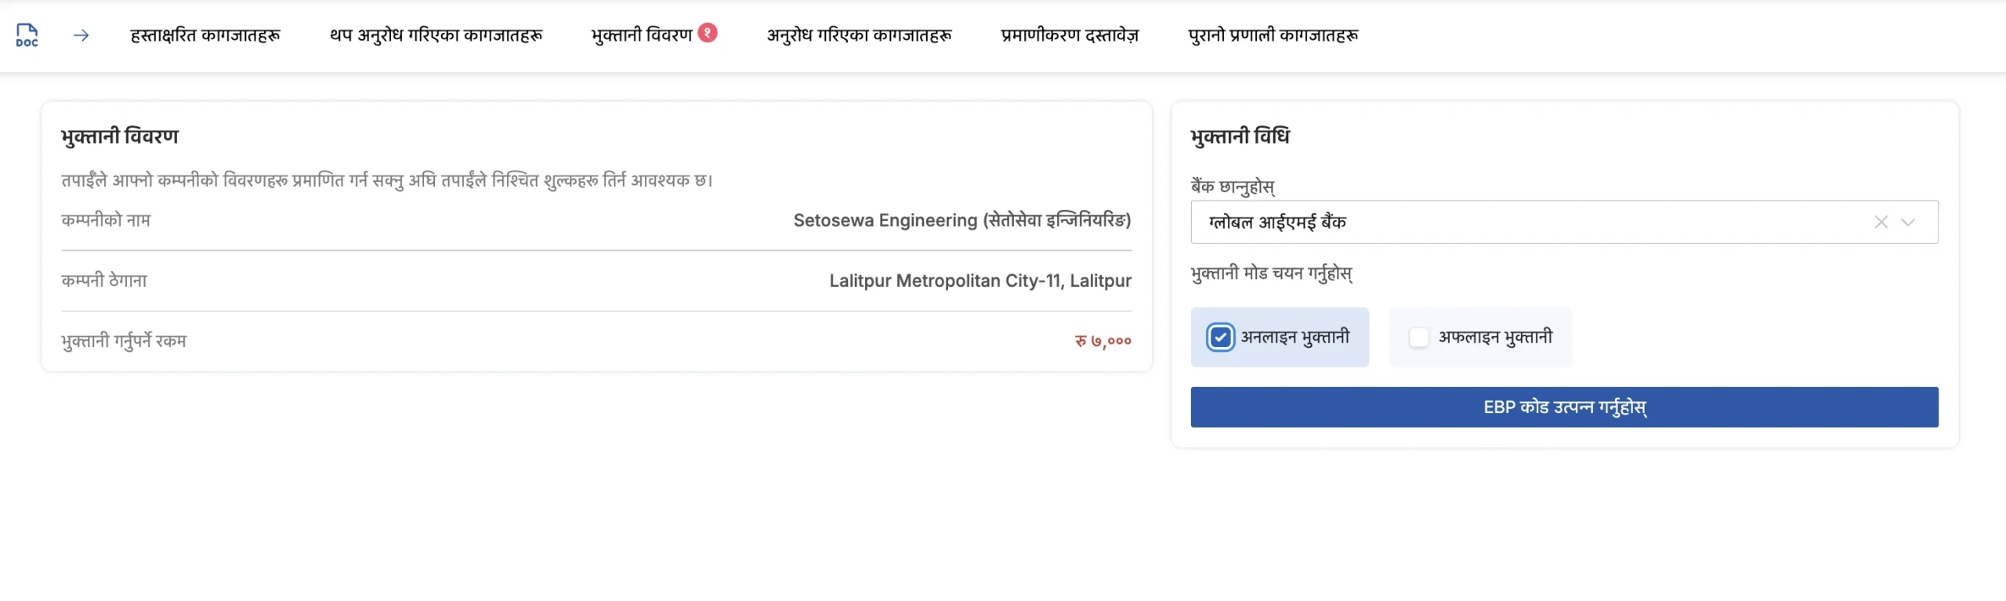Select the पुरानो प्रणाली कागजातहरू link
This screenshot has height=601, width=2006.
pyautogui.click(x=1275, y=34)
